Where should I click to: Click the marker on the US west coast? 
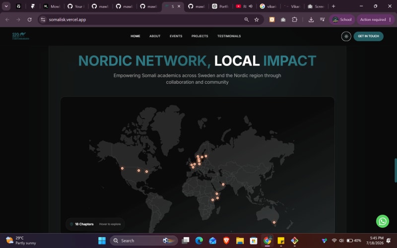[x=122, y=168]
